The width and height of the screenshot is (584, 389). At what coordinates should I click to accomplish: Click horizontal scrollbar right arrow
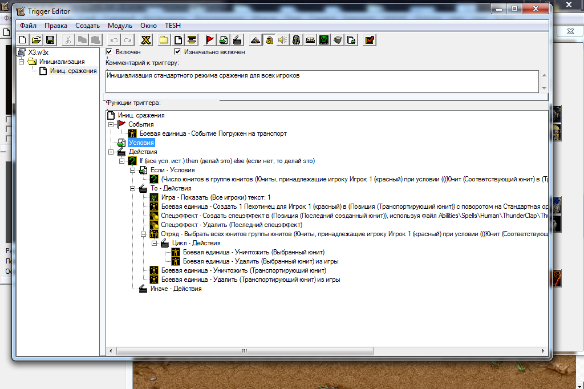544,351
